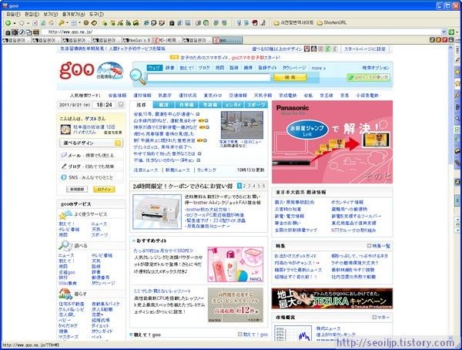Click the yellow diamond toolbar icon
Image resolution: width=462 pixels, height=350 pixels.
pos(94,23)
